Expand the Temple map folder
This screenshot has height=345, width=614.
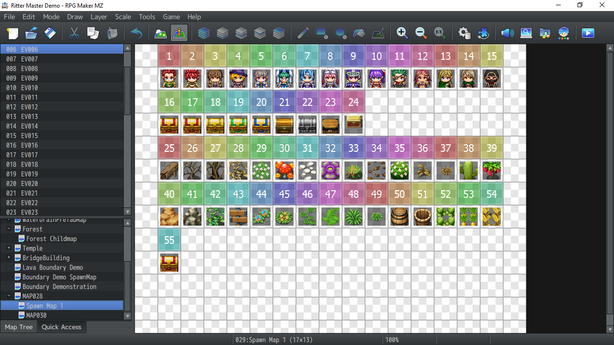9,248
